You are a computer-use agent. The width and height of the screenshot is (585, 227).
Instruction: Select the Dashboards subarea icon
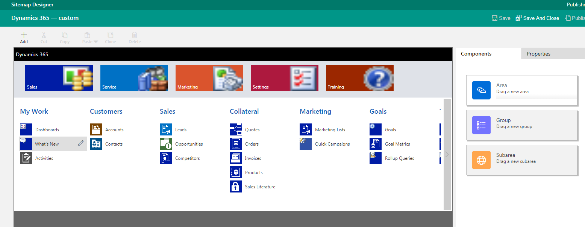click(26, 129)
